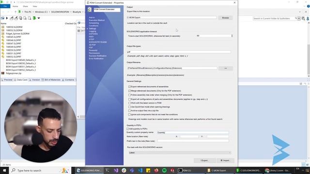Click the green vault toolbar icon

[34, 18]
